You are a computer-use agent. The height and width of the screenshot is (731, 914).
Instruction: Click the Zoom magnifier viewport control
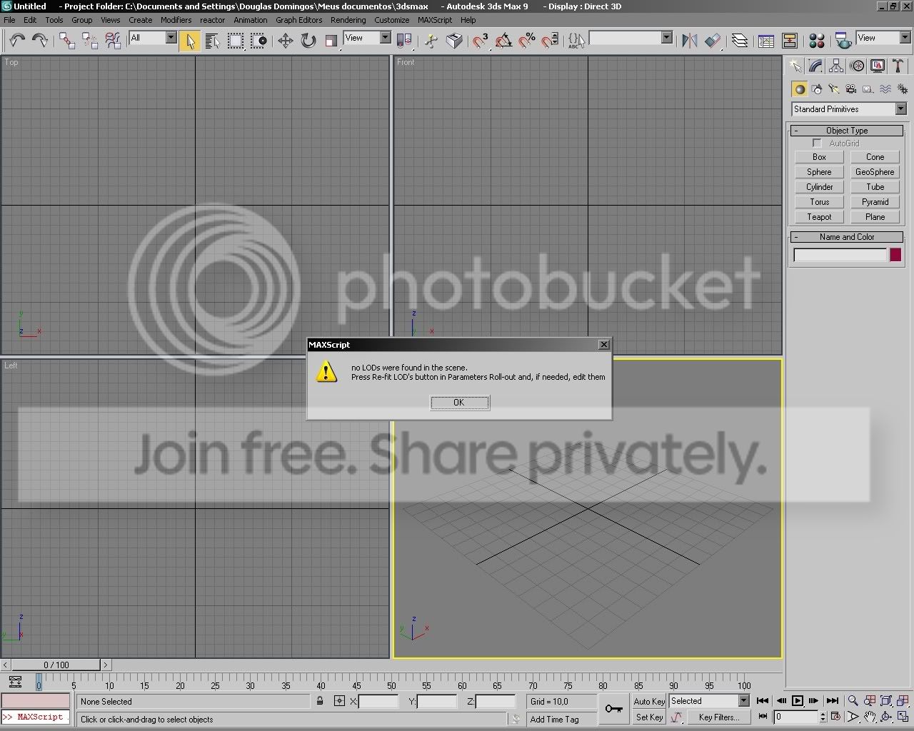853,701
